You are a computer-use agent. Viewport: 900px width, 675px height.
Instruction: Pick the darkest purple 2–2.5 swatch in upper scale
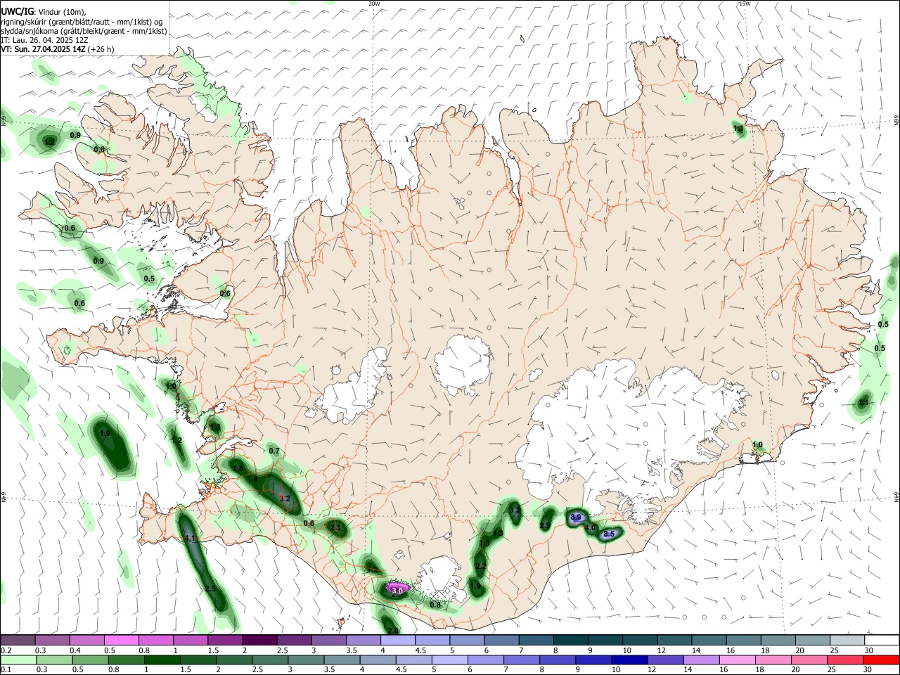(x=259, y=640)
